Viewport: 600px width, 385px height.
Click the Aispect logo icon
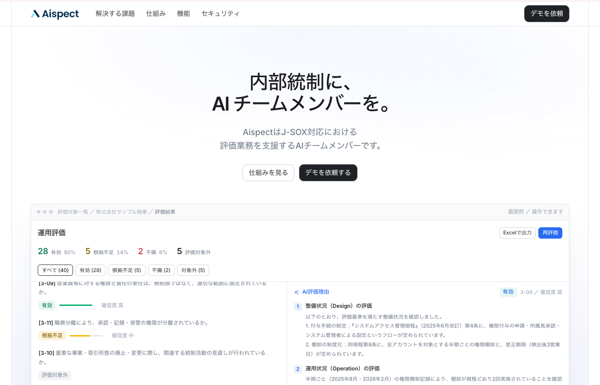35,14
